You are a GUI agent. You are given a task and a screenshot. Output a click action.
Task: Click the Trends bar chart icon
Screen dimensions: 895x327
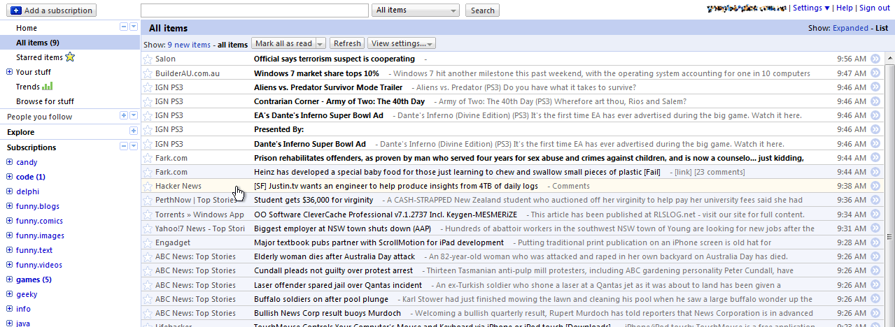pyautogui.click(x=48, y=87)
